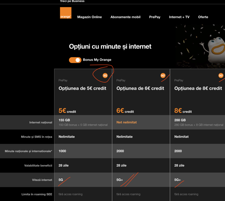Click the Net nelimitat text
This screenshot has height=201, width=225.
pyautogui.click(x=126, y=122)
